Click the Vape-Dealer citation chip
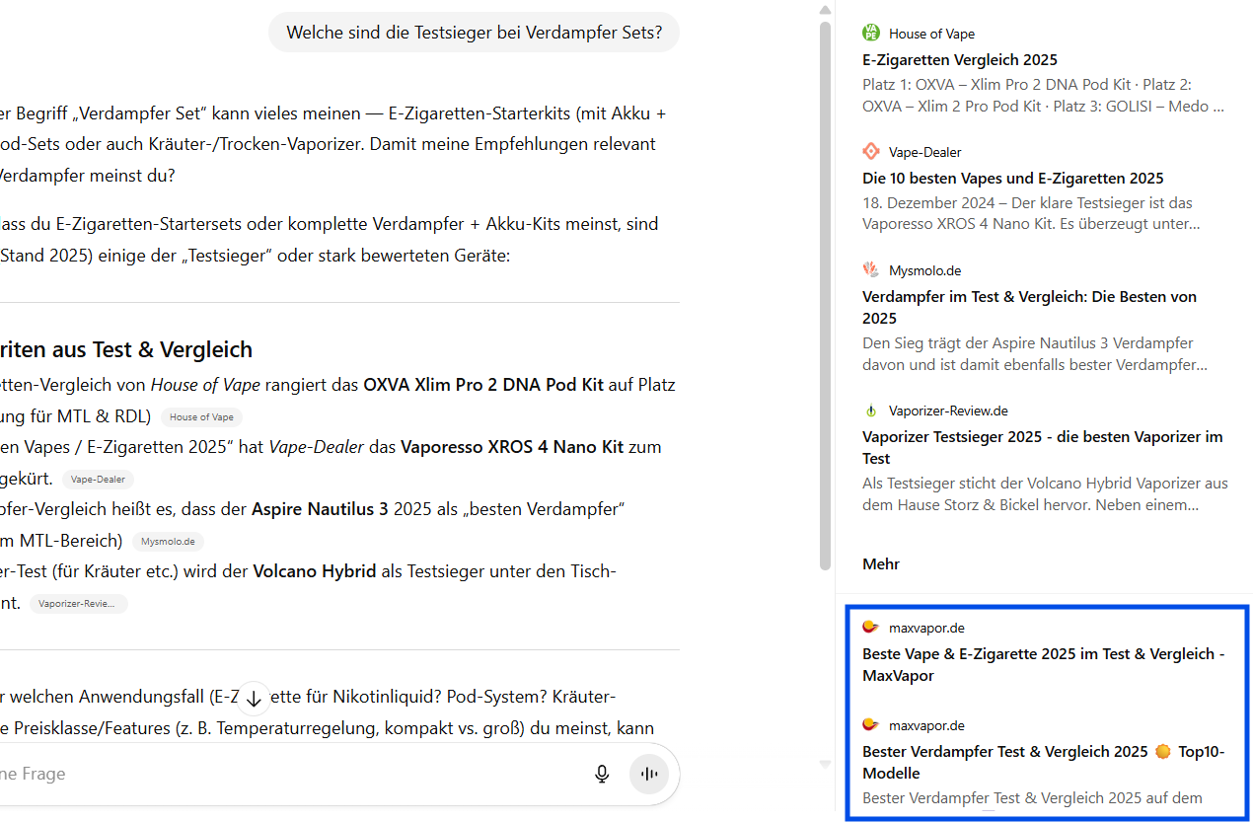Image resolution: width=1253 pixels, height=822 pixels. [x=97, y=479]
